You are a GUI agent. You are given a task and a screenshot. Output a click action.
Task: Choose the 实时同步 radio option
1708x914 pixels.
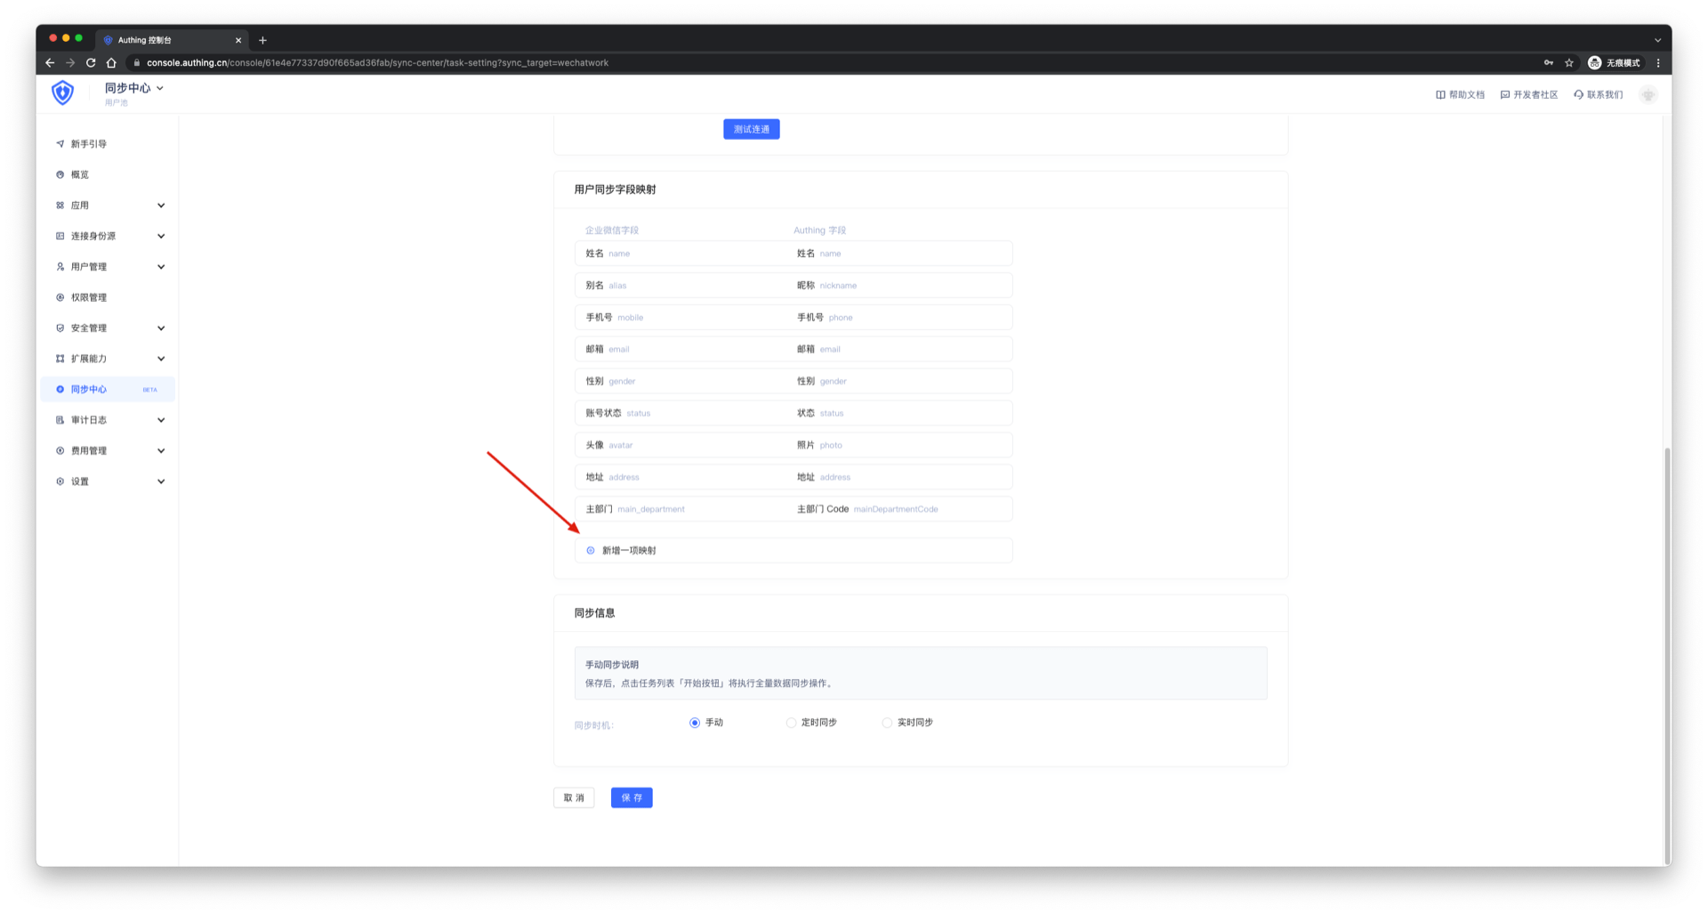tap(887, 723)
